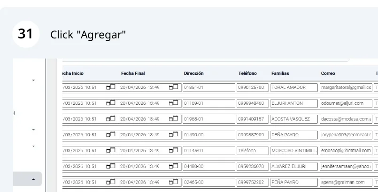Open Fecha Final calendar icon in ALVAREZ ELJURI row

[x=174, y=166]
